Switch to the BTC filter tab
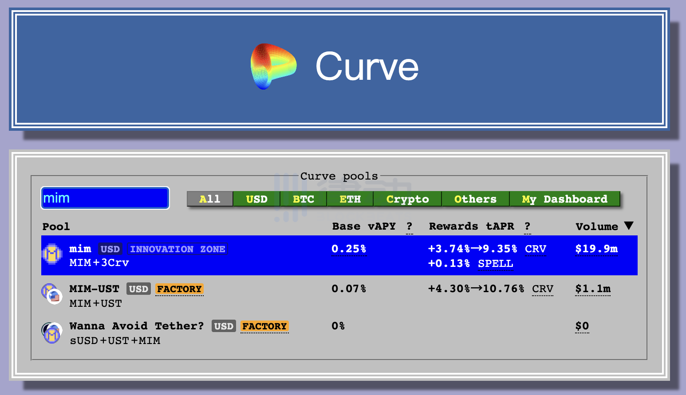 click(x=304, y=199)
